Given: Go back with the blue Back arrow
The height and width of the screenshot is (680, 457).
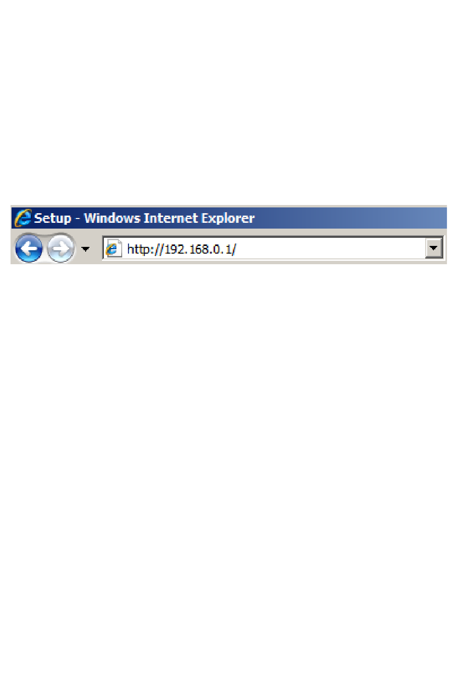Looking at the screenshot, I should (29, 249).
